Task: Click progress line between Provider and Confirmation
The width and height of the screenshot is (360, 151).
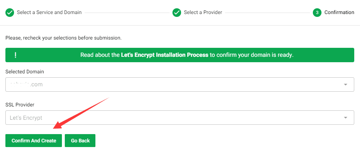Action: click(x=268, y=13)
